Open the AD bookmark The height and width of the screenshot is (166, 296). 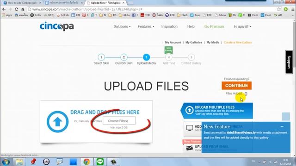(x=278, y=15)
